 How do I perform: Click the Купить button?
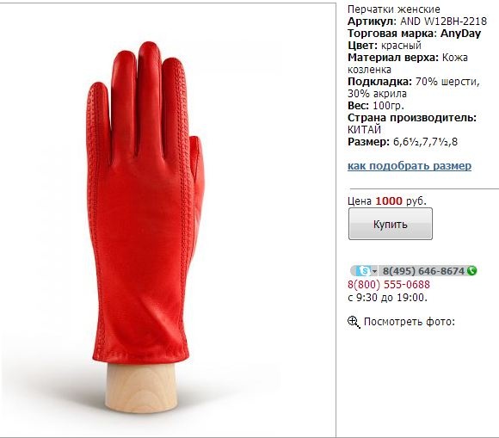pyautogui.click(x=390, y=224)
